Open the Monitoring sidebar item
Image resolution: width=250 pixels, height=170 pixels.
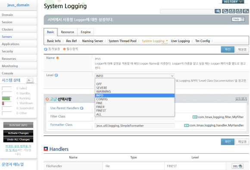click(19, 66)
